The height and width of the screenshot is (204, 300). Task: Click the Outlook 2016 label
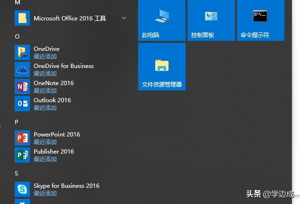52,100
